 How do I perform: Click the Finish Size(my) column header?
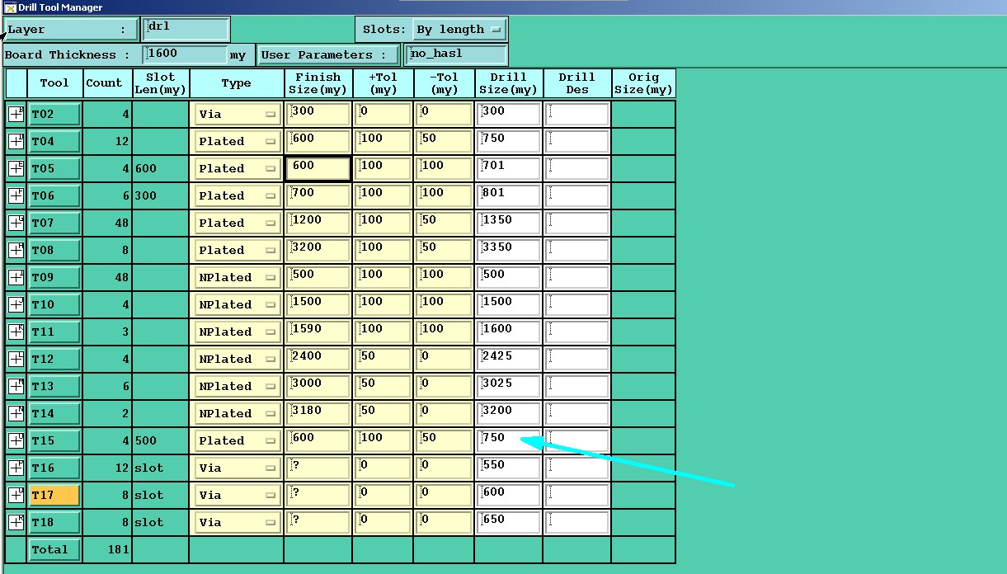(x=318, y=83)
